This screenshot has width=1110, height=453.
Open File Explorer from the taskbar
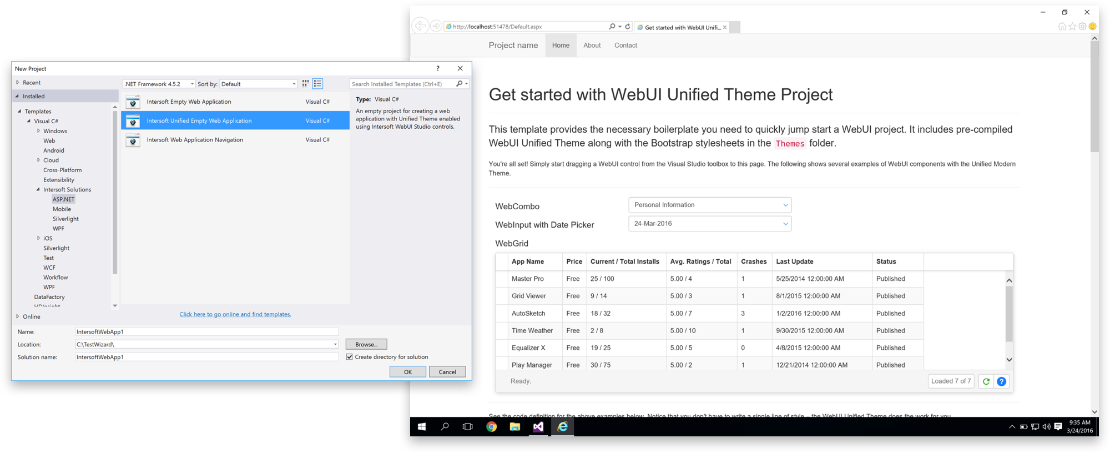pyautogui.click(x=515, y=427)
